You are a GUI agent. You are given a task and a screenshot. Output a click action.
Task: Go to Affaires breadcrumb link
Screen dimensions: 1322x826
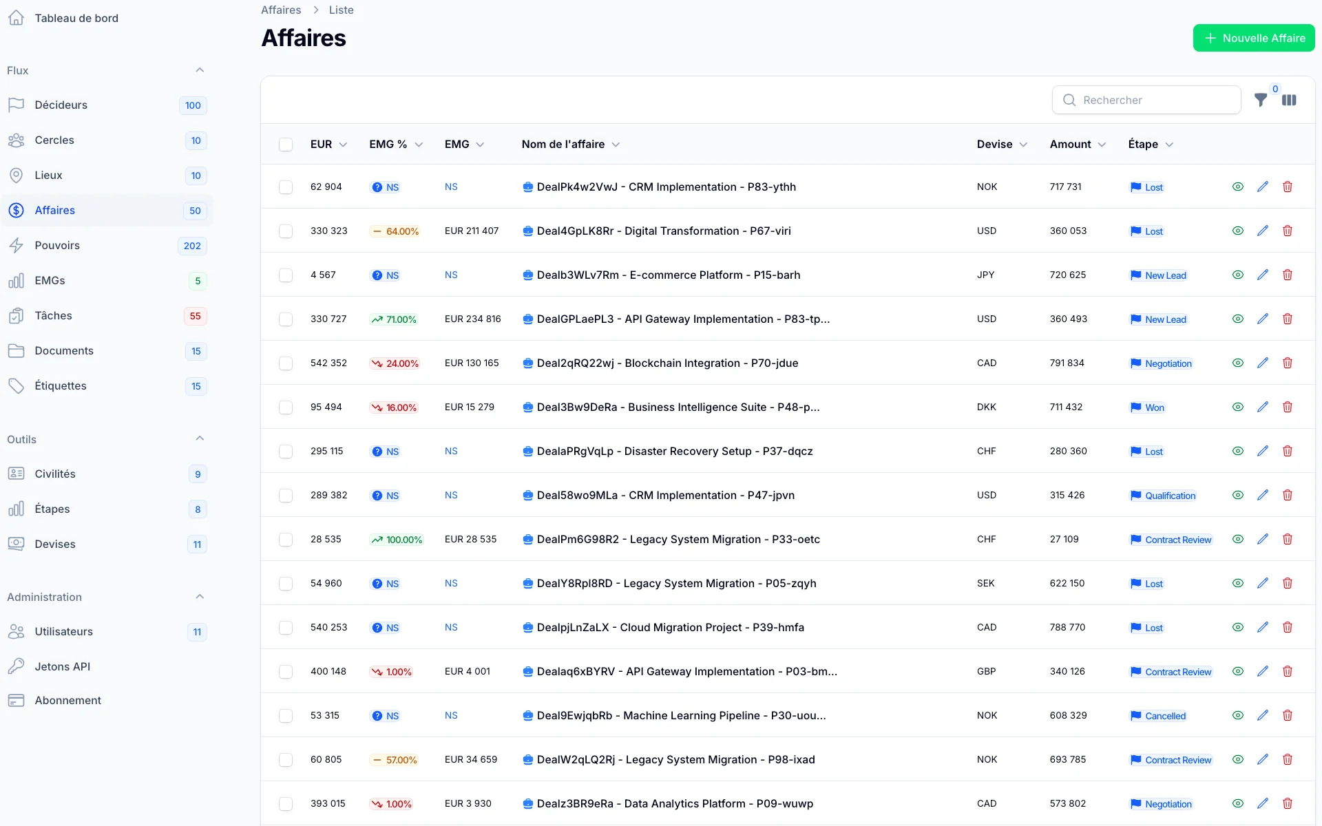click(x=281, y=10)
